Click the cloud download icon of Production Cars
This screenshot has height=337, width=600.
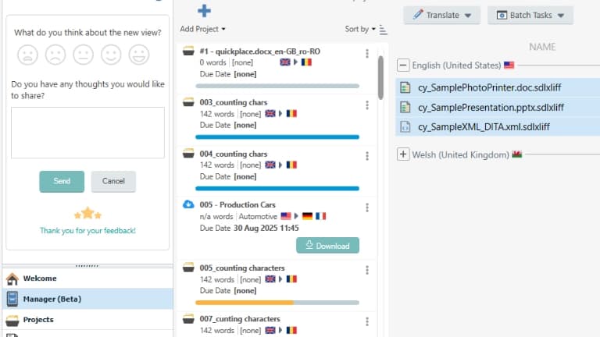pos(188,204)
